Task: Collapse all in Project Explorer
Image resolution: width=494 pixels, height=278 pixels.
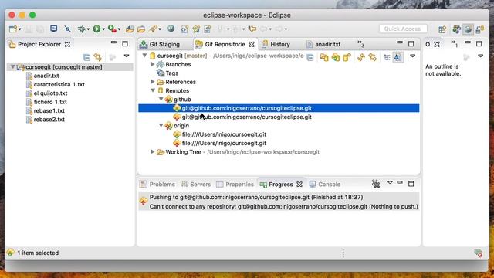Action: click(86, 57)
